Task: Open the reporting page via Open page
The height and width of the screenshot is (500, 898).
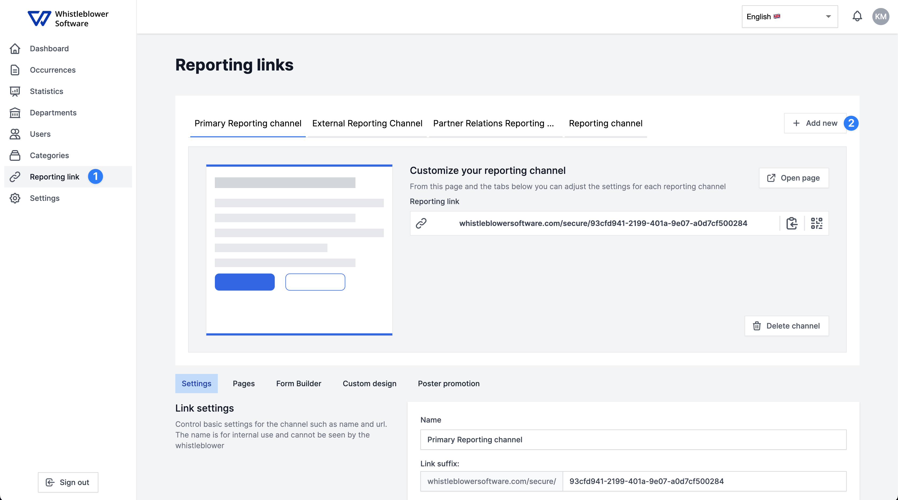Action: coord(794,178)
